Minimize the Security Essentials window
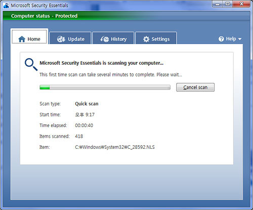This screenshot has height=210, width=253. [218, 4]
